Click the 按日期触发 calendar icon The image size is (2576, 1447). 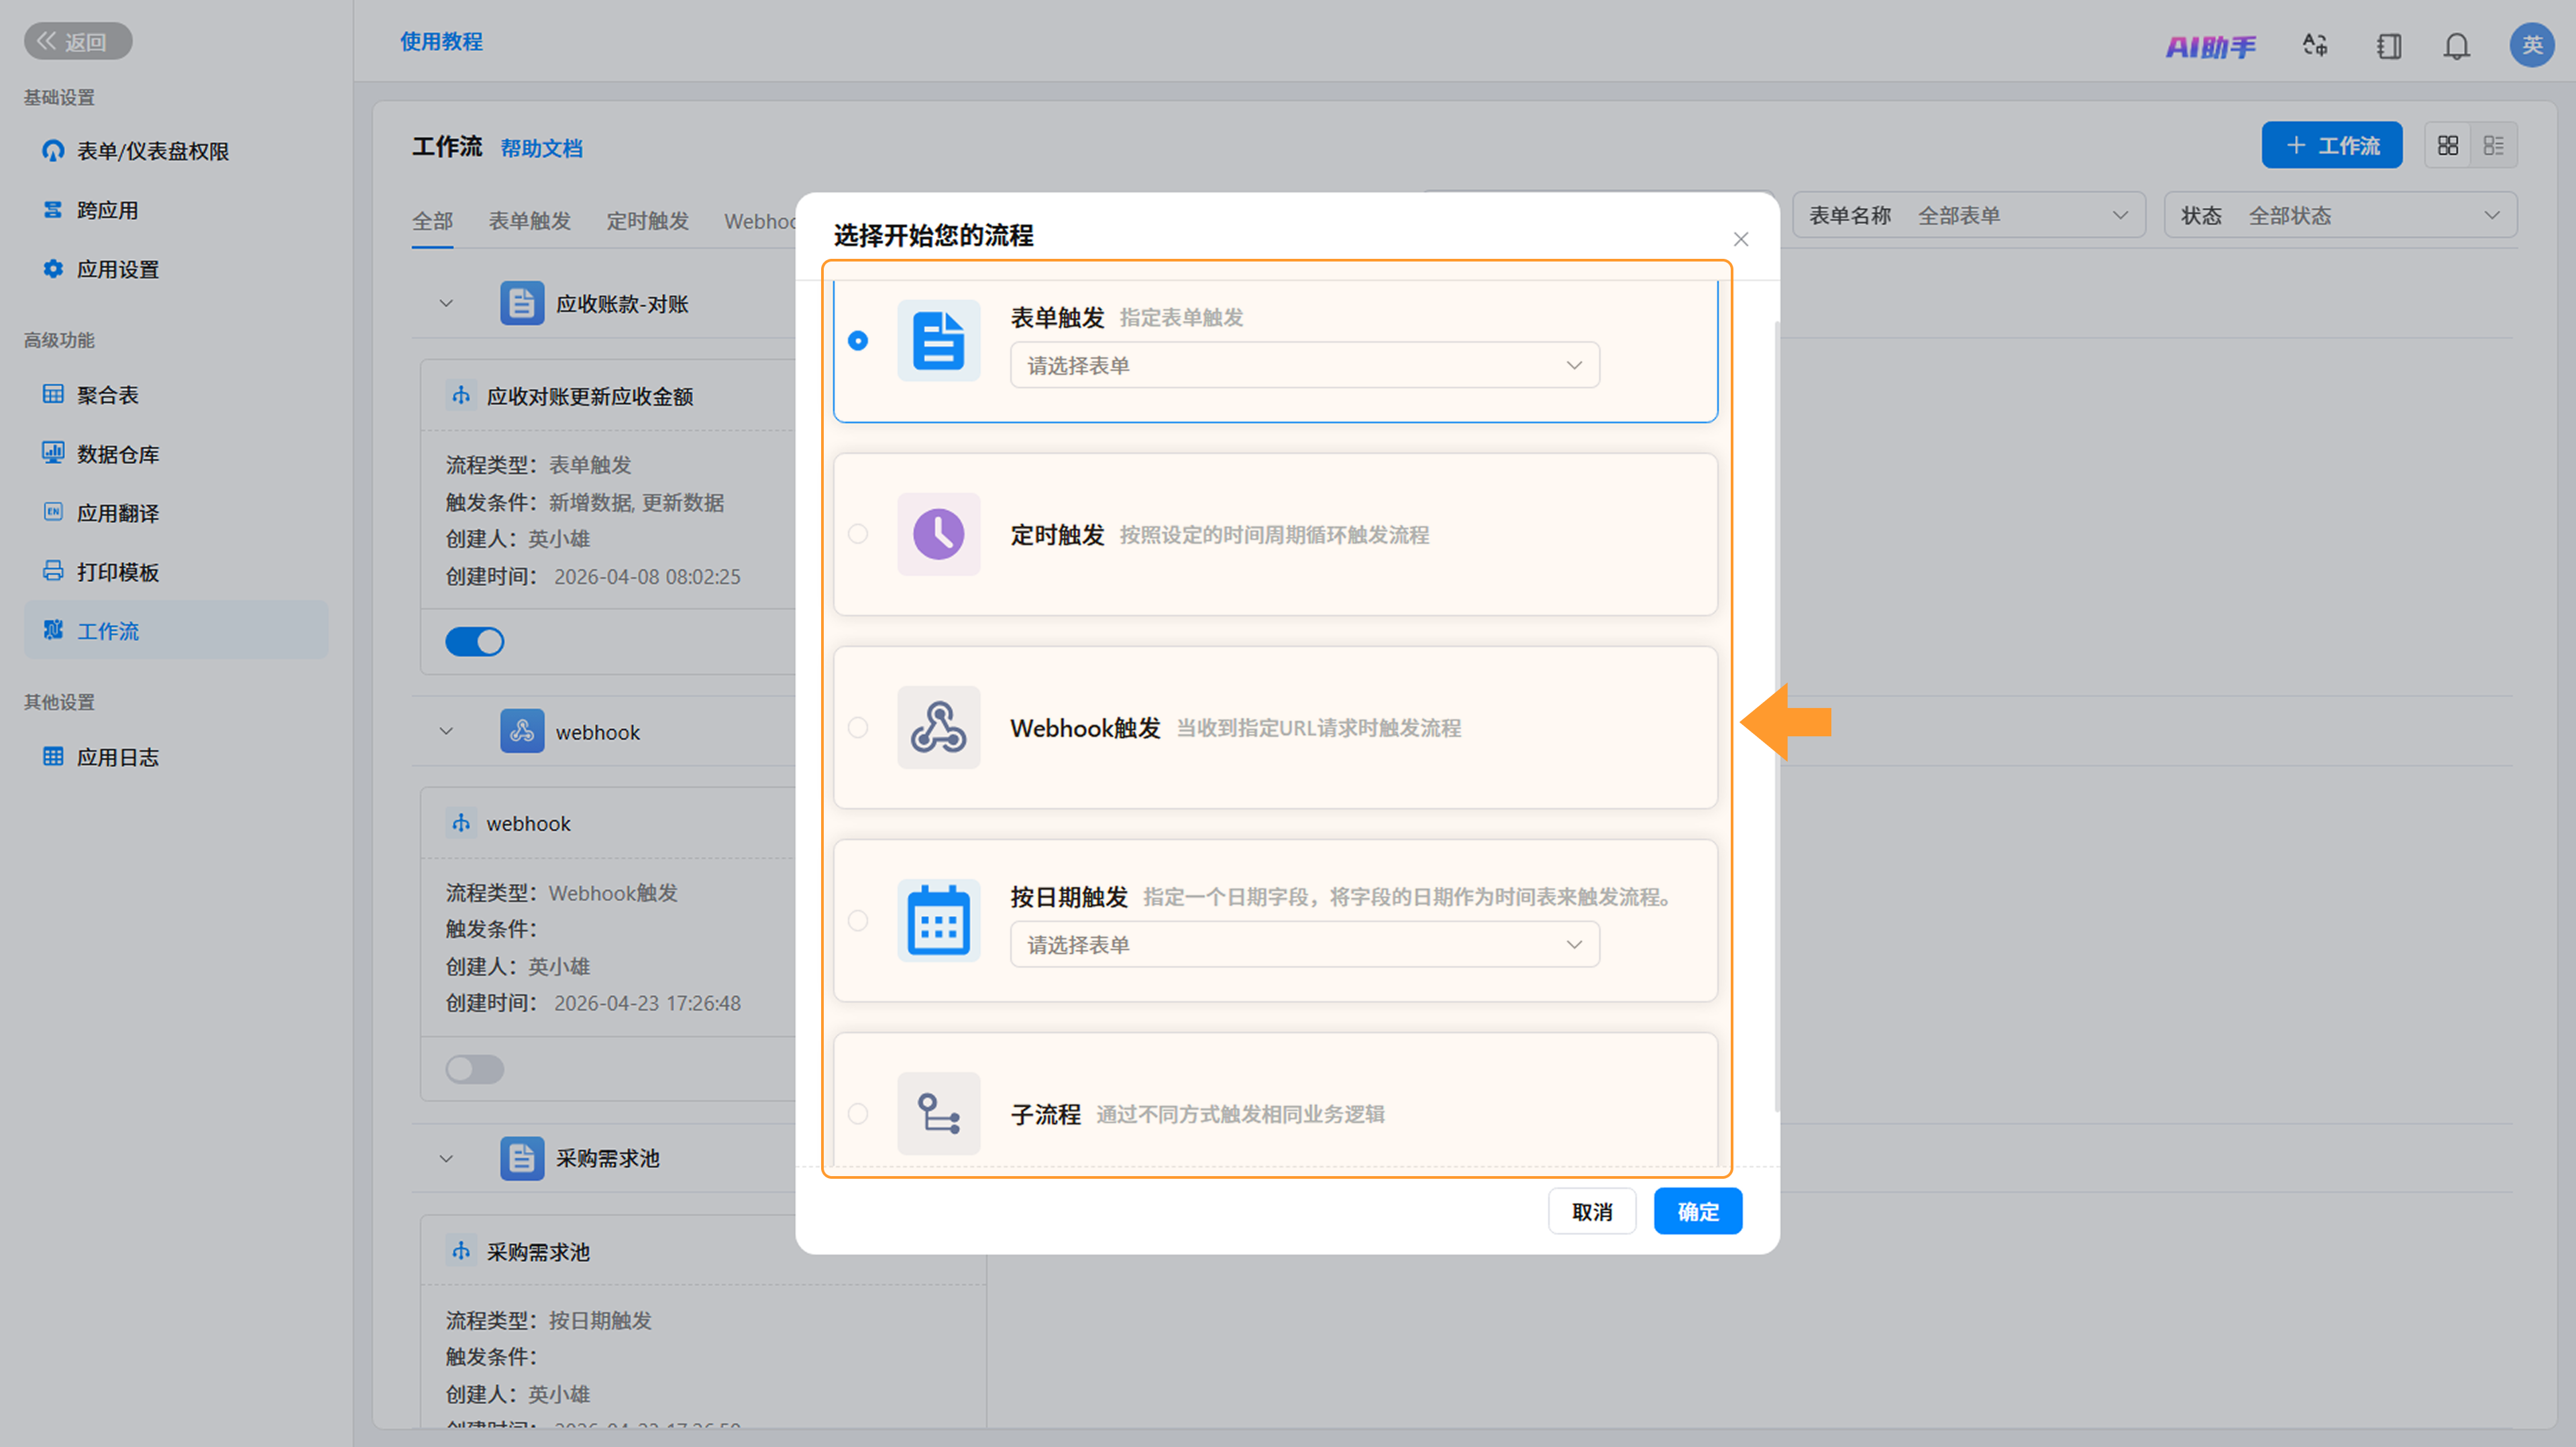click(938, 921)
